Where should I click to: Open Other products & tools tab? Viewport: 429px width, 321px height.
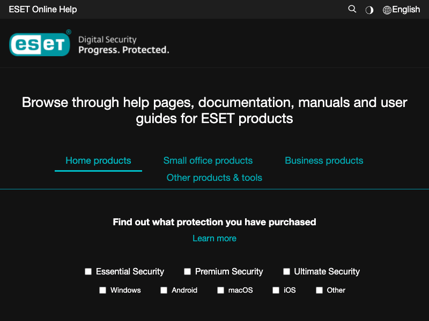(214, 178)
